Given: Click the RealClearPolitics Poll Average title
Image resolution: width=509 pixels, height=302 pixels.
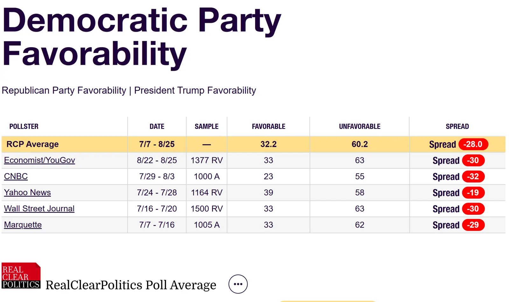Looking at the screenshot, I should 131,285.
